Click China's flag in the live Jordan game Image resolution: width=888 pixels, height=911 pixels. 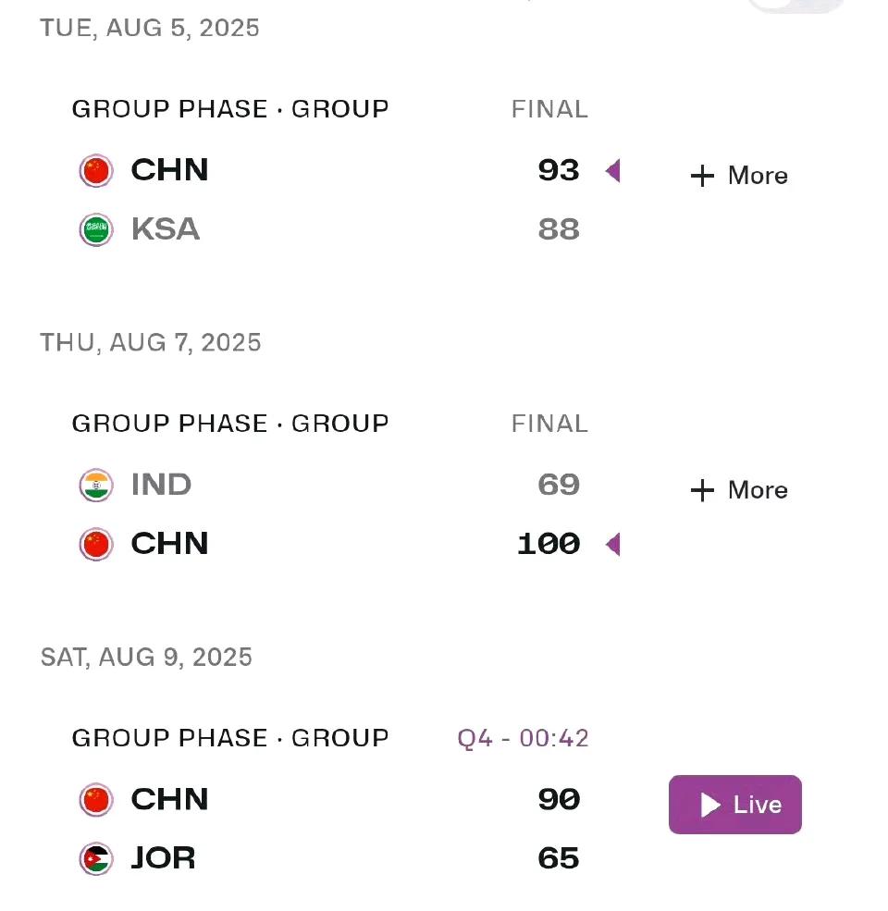[x=96, y=800]
